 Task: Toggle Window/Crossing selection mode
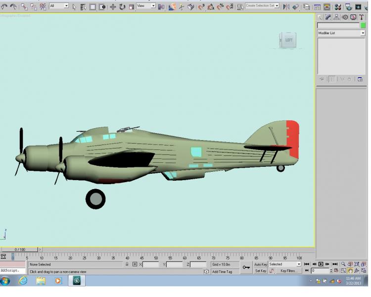(102, 7)
